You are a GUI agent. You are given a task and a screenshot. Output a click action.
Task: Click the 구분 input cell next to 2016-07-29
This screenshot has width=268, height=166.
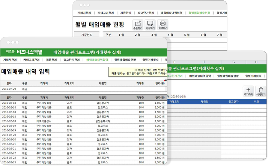tap(25, 89)
